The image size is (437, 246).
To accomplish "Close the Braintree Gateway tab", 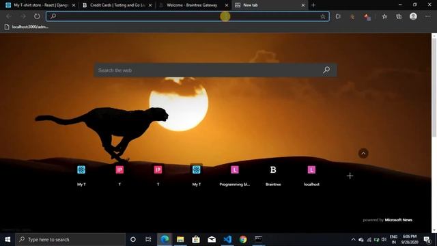I will click(x=226, y=5).
